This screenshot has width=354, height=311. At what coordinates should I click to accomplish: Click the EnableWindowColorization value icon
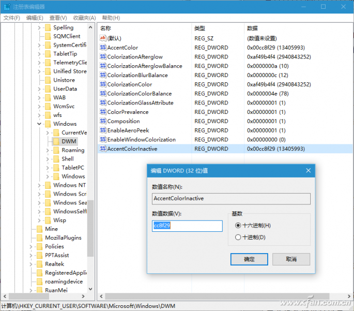click(x=103, y=139)
